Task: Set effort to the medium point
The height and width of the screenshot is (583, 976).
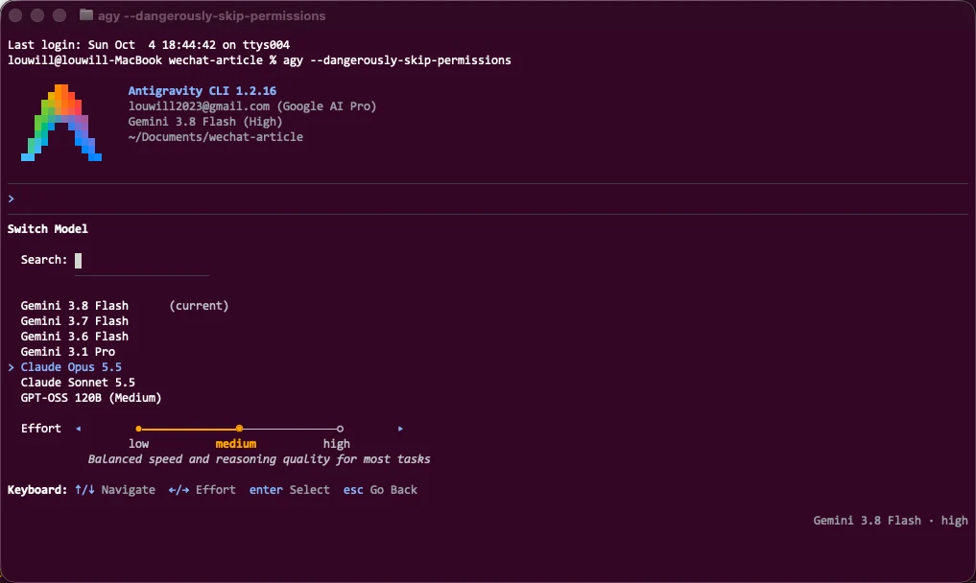Action: [x=239, y=429]
